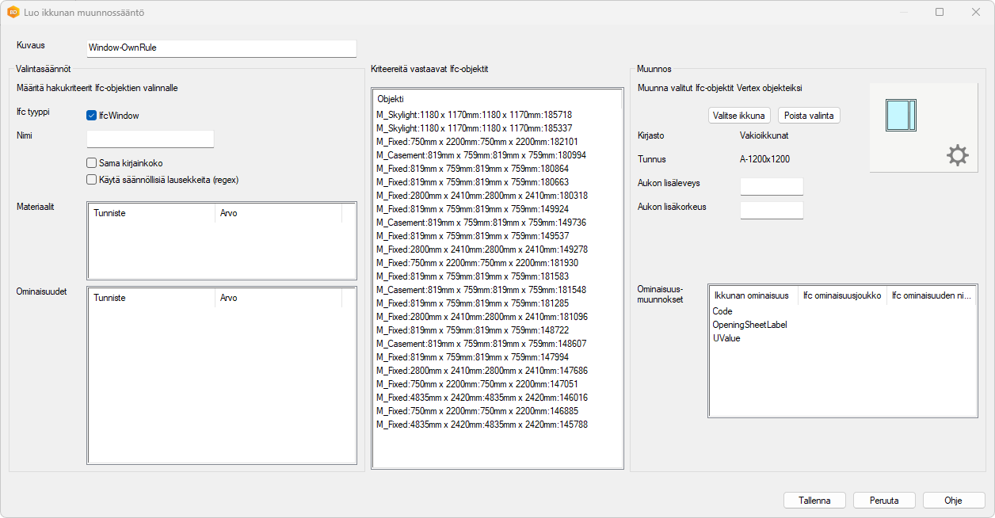The height and width of the screenshot is (518, 995).
Task: Select object M_Skylight ending 185337
Action: (x=474, y=128)
